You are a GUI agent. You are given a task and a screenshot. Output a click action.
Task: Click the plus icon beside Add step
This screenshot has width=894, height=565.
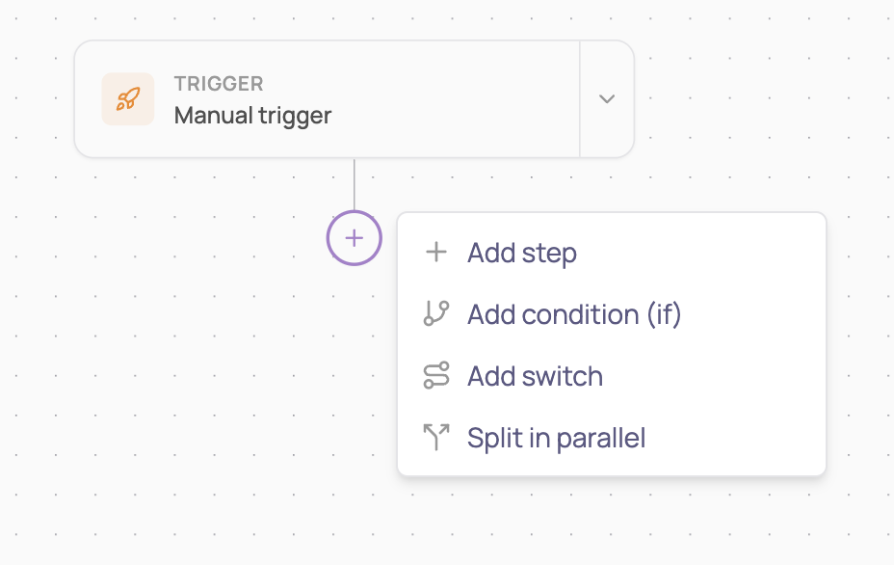click(436, 253)
